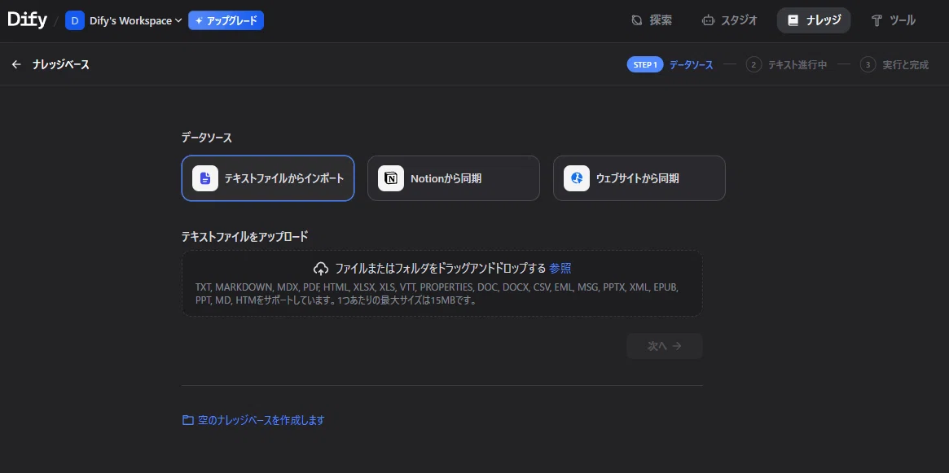949x473 pixels.
Task: Click the テキスト進行中 step label
Action: coord(797,64)
